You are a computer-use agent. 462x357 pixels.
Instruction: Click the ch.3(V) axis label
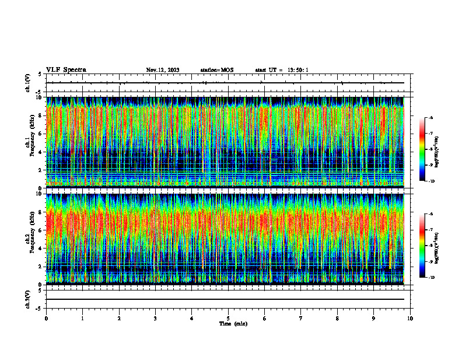coord(27,299)
